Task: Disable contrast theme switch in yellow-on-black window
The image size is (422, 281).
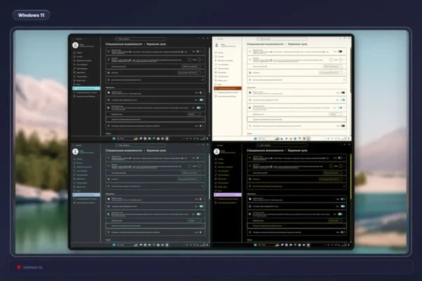Action: pos(340,214)
